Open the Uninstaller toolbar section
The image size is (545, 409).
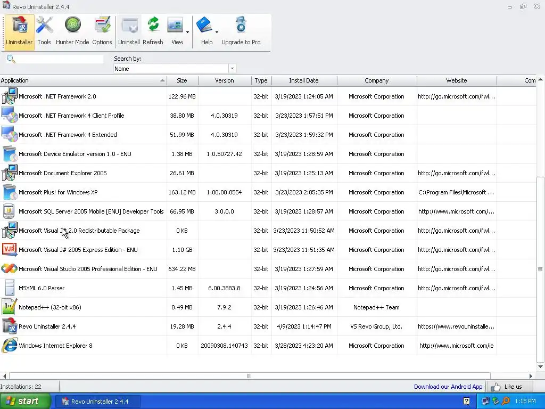click(x=19, y=32)
